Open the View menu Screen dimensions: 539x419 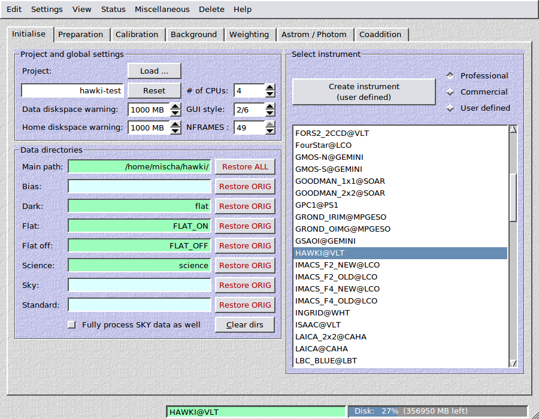coord(82,9)
